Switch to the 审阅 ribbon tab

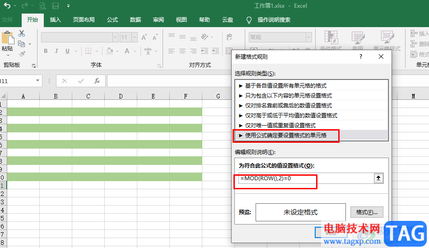[158, 20]
